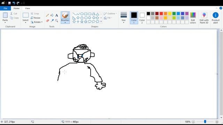Adjust the zoom slider handle
Viewport: 223px width, 125px height.
(x=205, y=122)
